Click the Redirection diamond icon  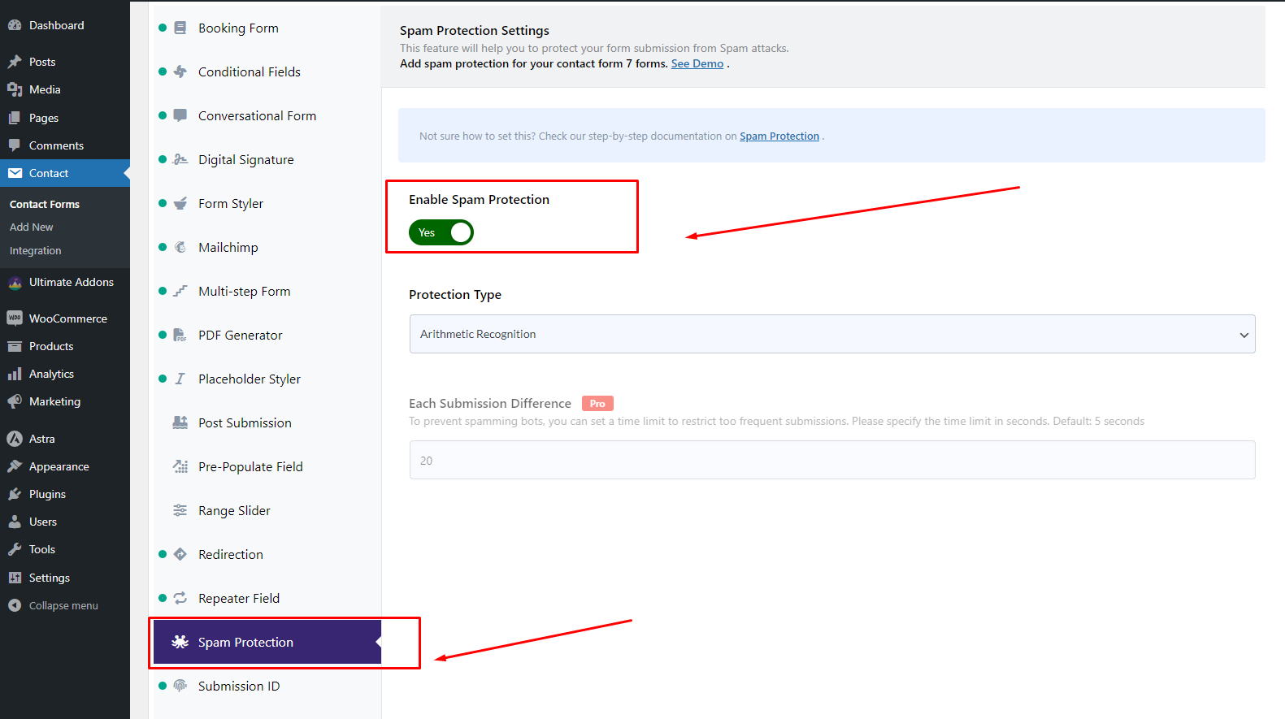tap(180, 554)
